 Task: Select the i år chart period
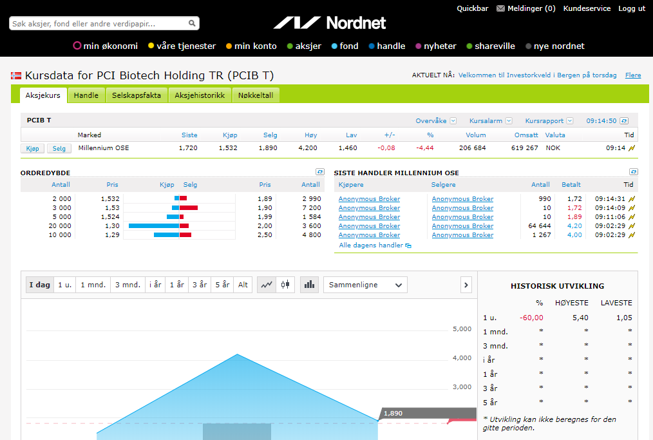coord(155,285)
